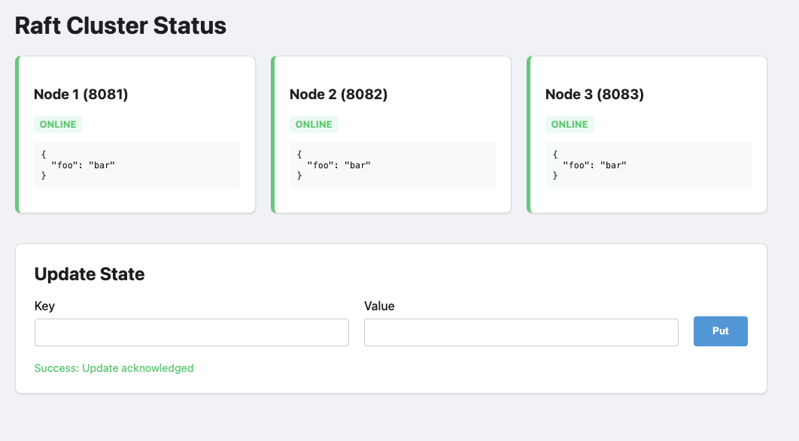The image size is (799, 441).
Task: Click Node 2's ONLINE status badge
Action: tap(314, 125)
